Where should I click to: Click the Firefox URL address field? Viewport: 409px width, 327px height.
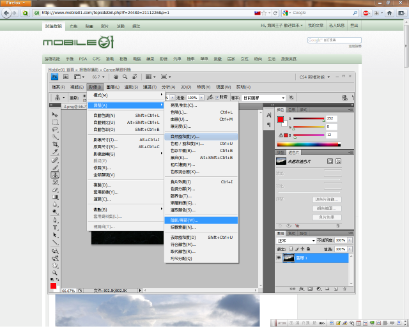pos(148,13)
